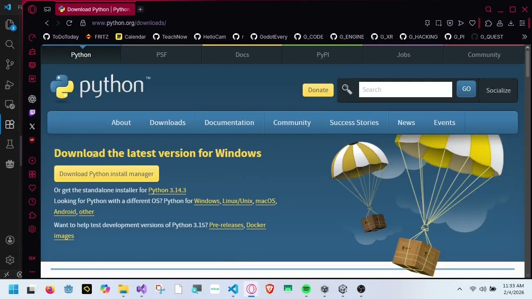Follow the macOS download link
This screenshot has height=299, width=532.
coord(265,201)
